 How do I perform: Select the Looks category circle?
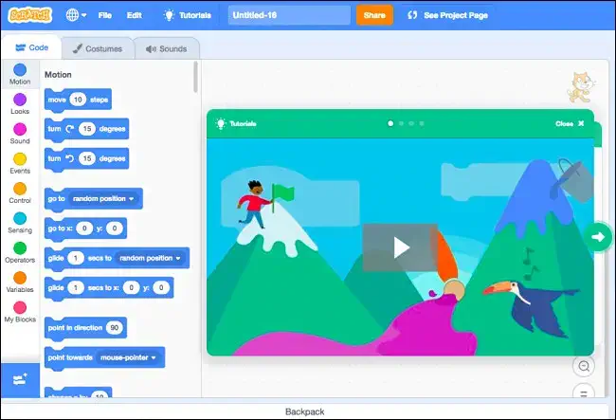click(x=20, y=100)
